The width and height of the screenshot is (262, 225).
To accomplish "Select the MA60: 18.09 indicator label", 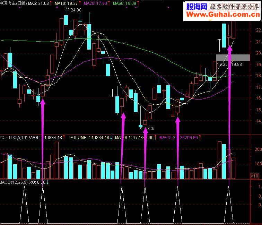I will tap(125, 3).
